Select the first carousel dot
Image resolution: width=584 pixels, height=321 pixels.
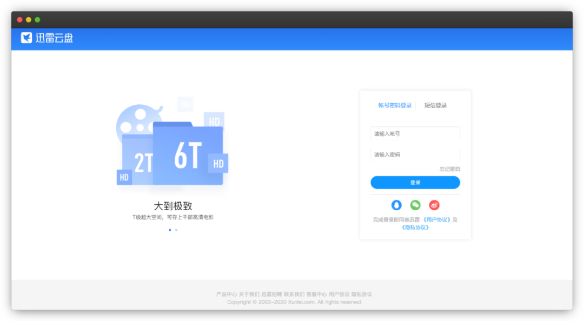click(x=170, y=230)
